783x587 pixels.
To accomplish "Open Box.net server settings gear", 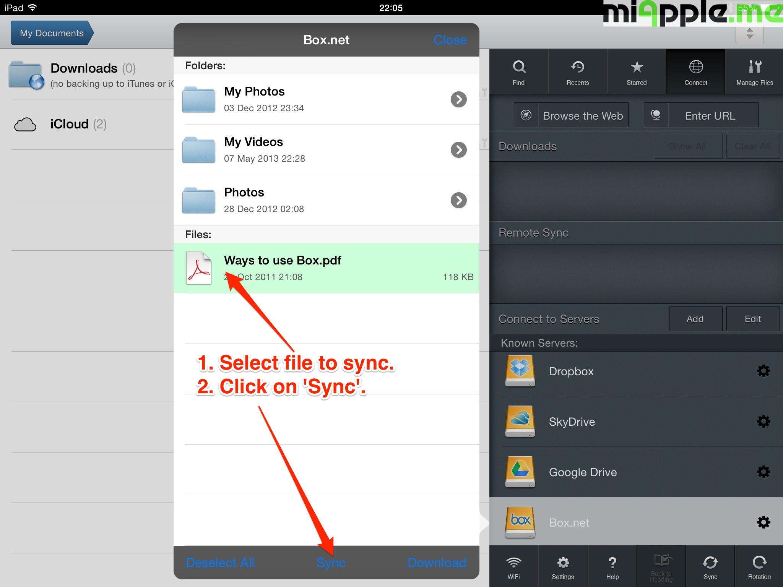I will [763, 522].
